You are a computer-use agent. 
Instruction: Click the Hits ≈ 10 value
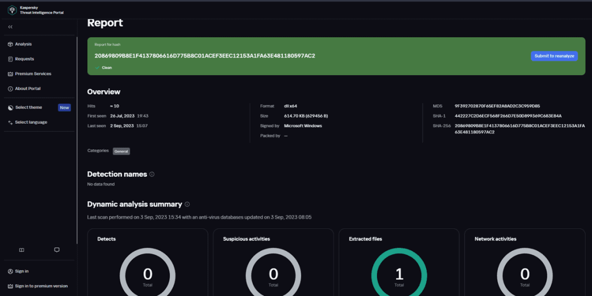tap(114, 106)
